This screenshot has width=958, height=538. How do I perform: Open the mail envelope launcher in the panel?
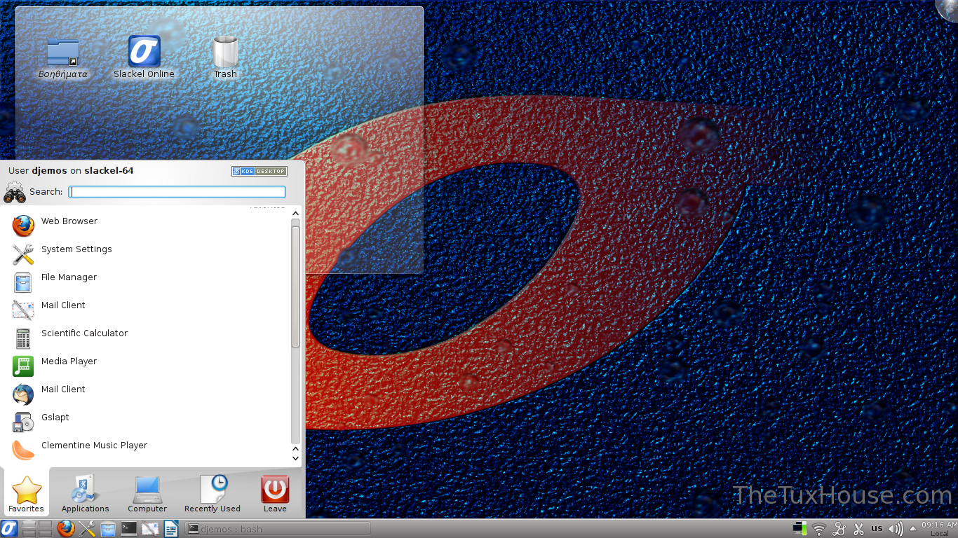click(150, 528)
